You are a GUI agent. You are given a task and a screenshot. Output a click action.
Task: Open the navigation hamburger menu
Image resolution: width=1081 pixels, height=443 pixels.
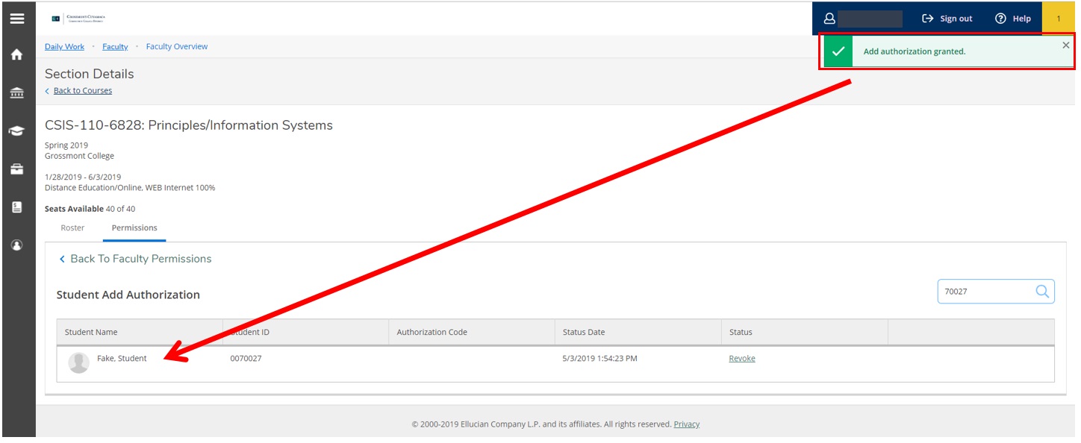pyautogui.click(x=18, y=18)
